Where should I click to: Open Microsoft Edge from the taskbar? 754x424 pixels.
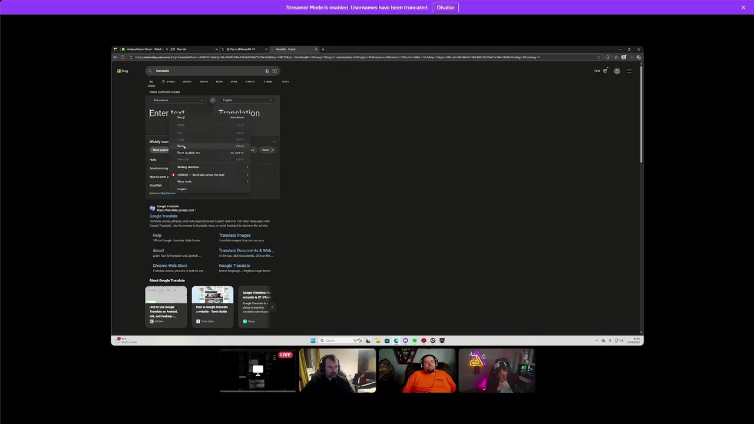[x=396, y=340]
